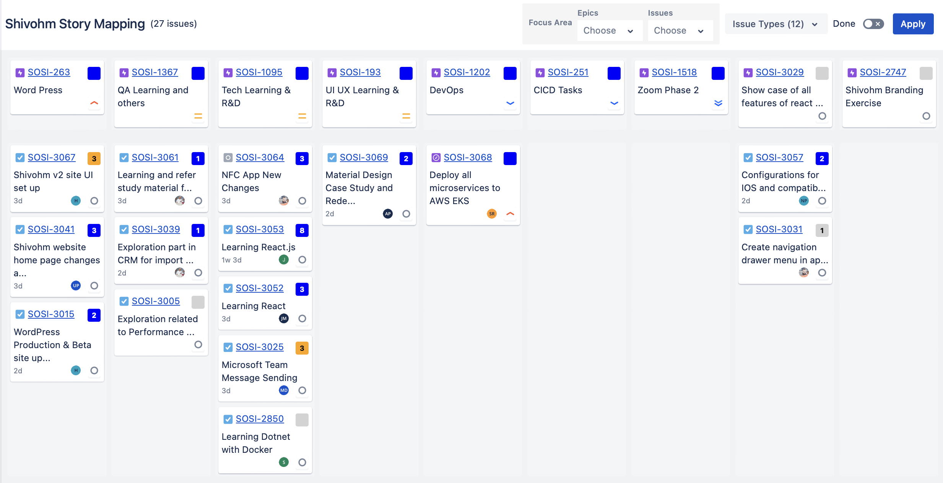Click the orange 3 badge on SOSI-3025
This screenshot has width=943, height=483.
tap(302, 348)
